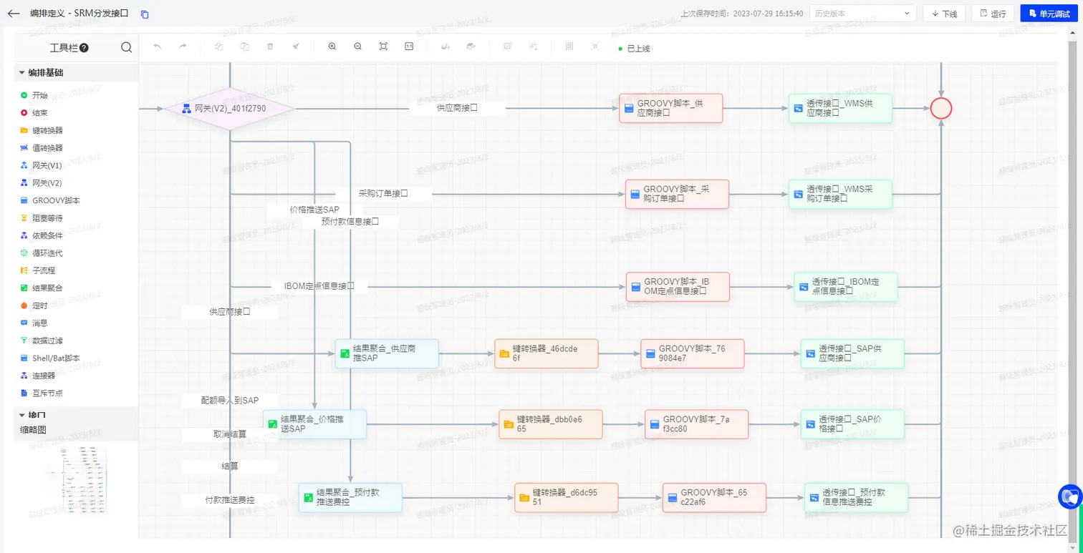Image resolution: width=1083 pixels, height=553 pixels.
Task: Select the red end circle node
Action: (941, 108)
